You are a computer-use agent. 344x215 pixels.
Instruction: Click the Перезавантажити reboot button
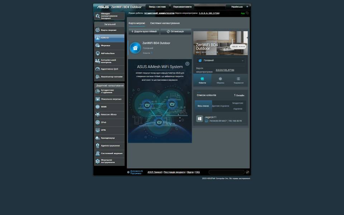(182, 7)
